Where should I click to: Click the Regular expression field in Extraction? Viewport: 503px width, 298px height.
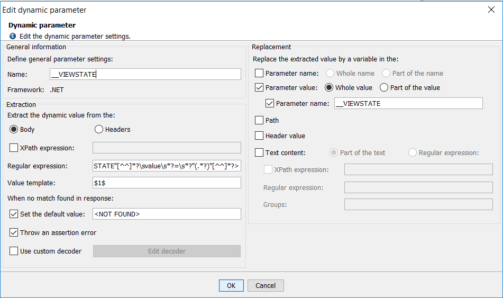click(x=167, y=166)
